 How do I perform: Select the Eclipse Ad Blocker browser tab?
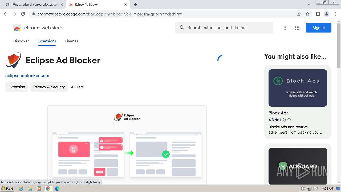coord(98,5)
